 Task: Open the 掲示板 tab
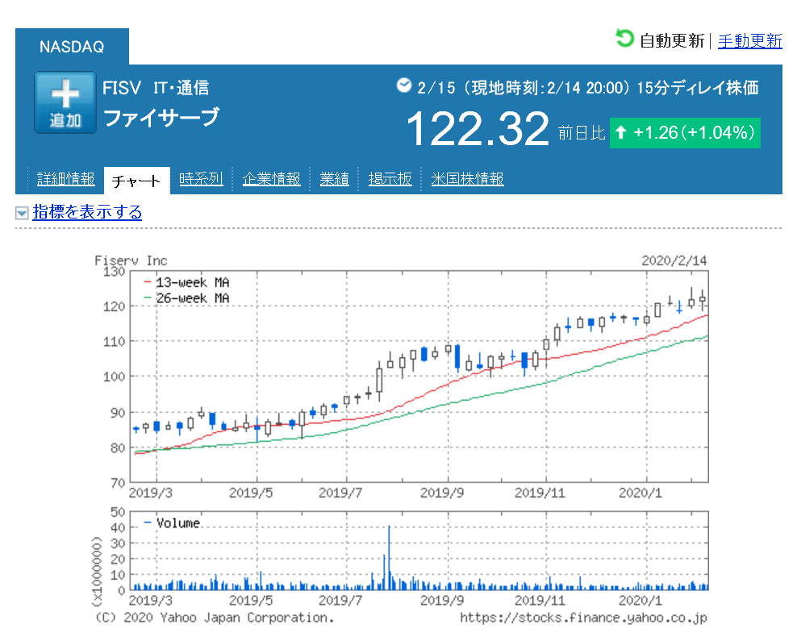click(390, 179)
